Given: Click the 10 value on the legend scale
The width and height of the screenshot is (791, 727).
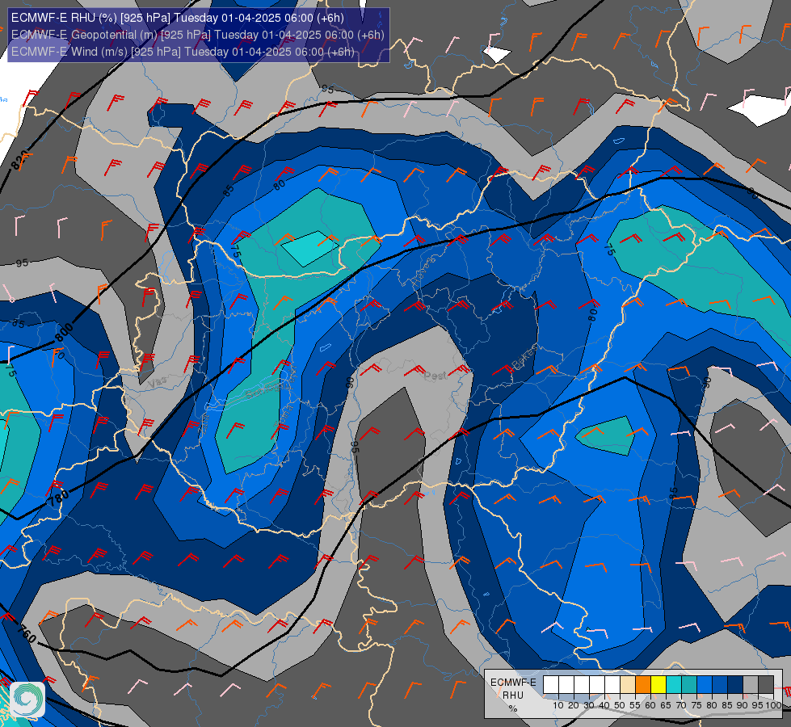Looking at the screenshot, I should coord(558,705).
